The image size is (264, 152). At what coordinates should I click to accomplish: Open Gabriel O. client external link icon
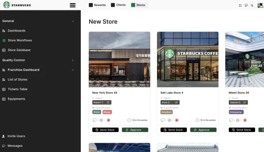click(x=244, y=102)
